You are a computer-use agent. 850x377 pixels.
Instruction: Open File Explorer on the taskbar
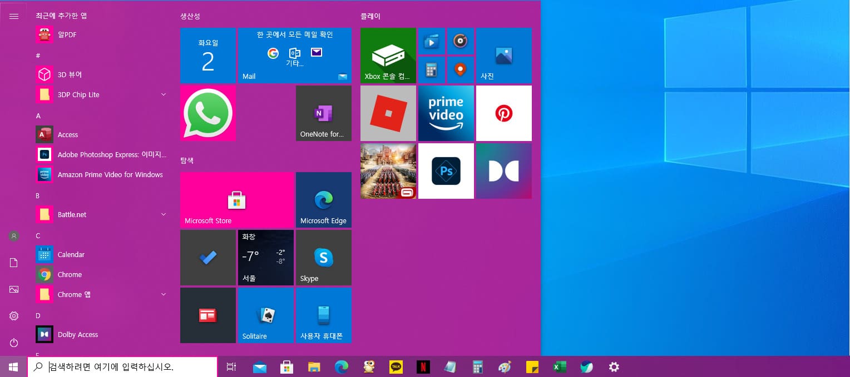point(314,367)
